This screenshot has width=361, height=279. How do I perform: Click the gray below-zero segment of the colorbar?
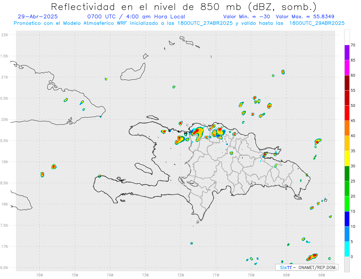click(347, 264)
